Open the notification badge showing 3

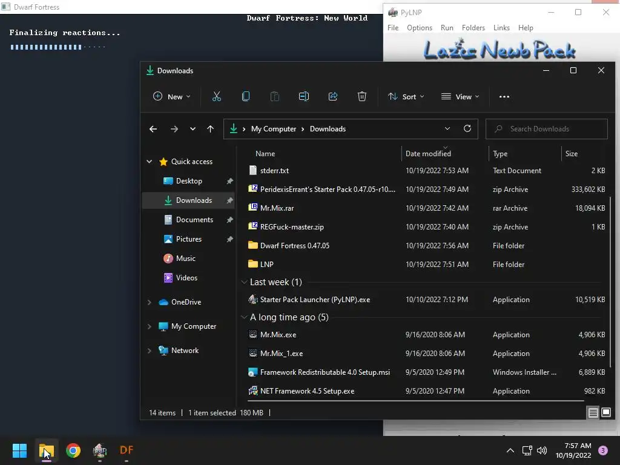click(603, 450)
